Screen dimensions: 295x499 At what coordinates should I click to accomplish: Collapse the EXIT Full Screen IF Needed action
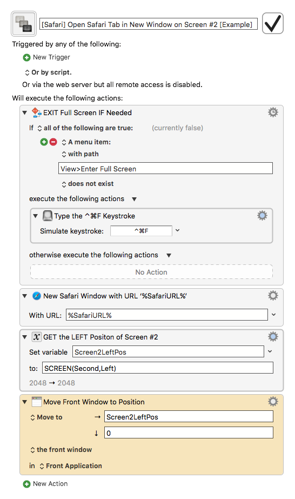pyautogui.click(x=24, y=112)
